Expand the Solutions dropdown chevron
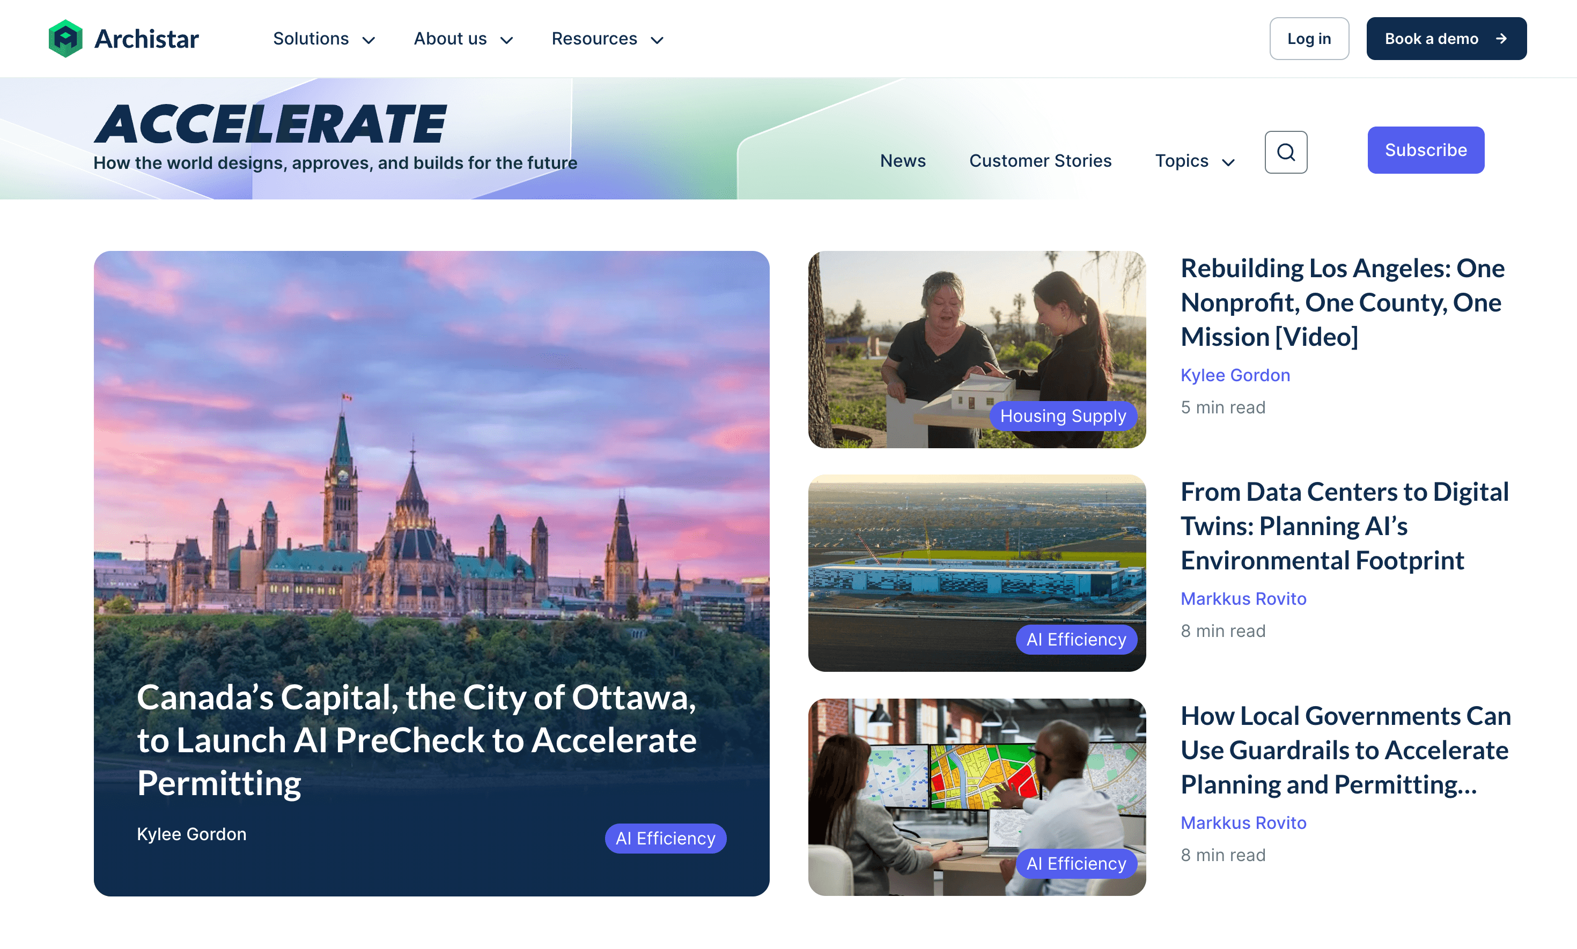Image resolution: width=1577 pixels, height=949 pixels. [x=369, y=40]
